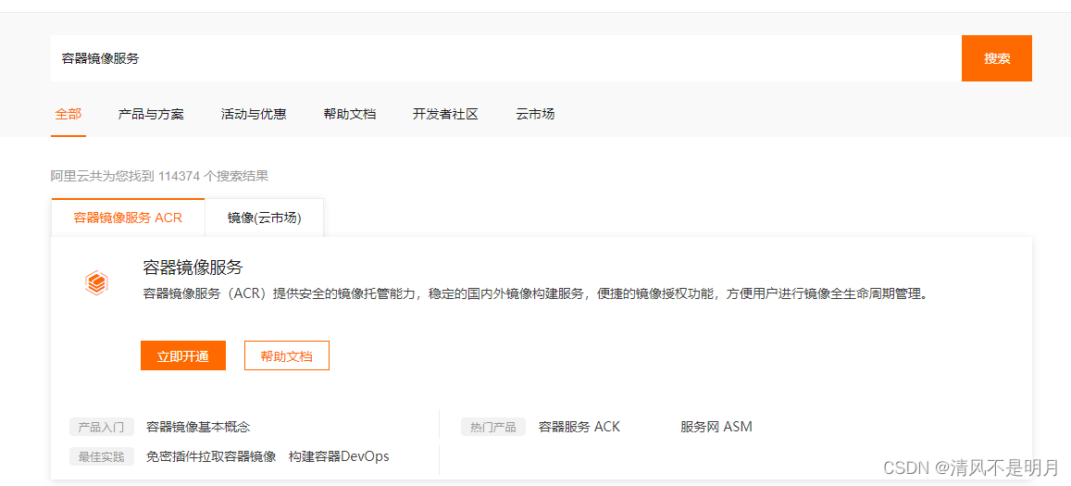Open the 构建容器DevOps link
Viewport: 1071px width, 486px height.
coord(339,456)
